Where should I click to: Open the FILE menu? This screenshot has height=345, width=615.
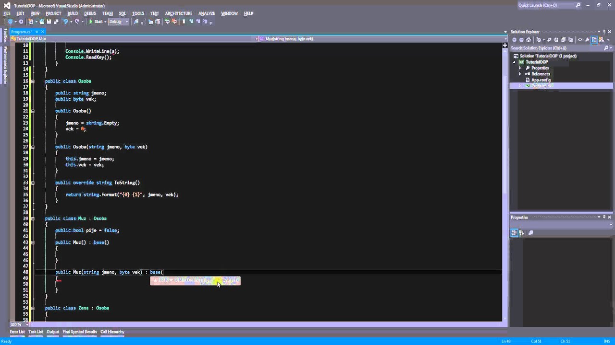pyautogui.click(x=7, y=13)
